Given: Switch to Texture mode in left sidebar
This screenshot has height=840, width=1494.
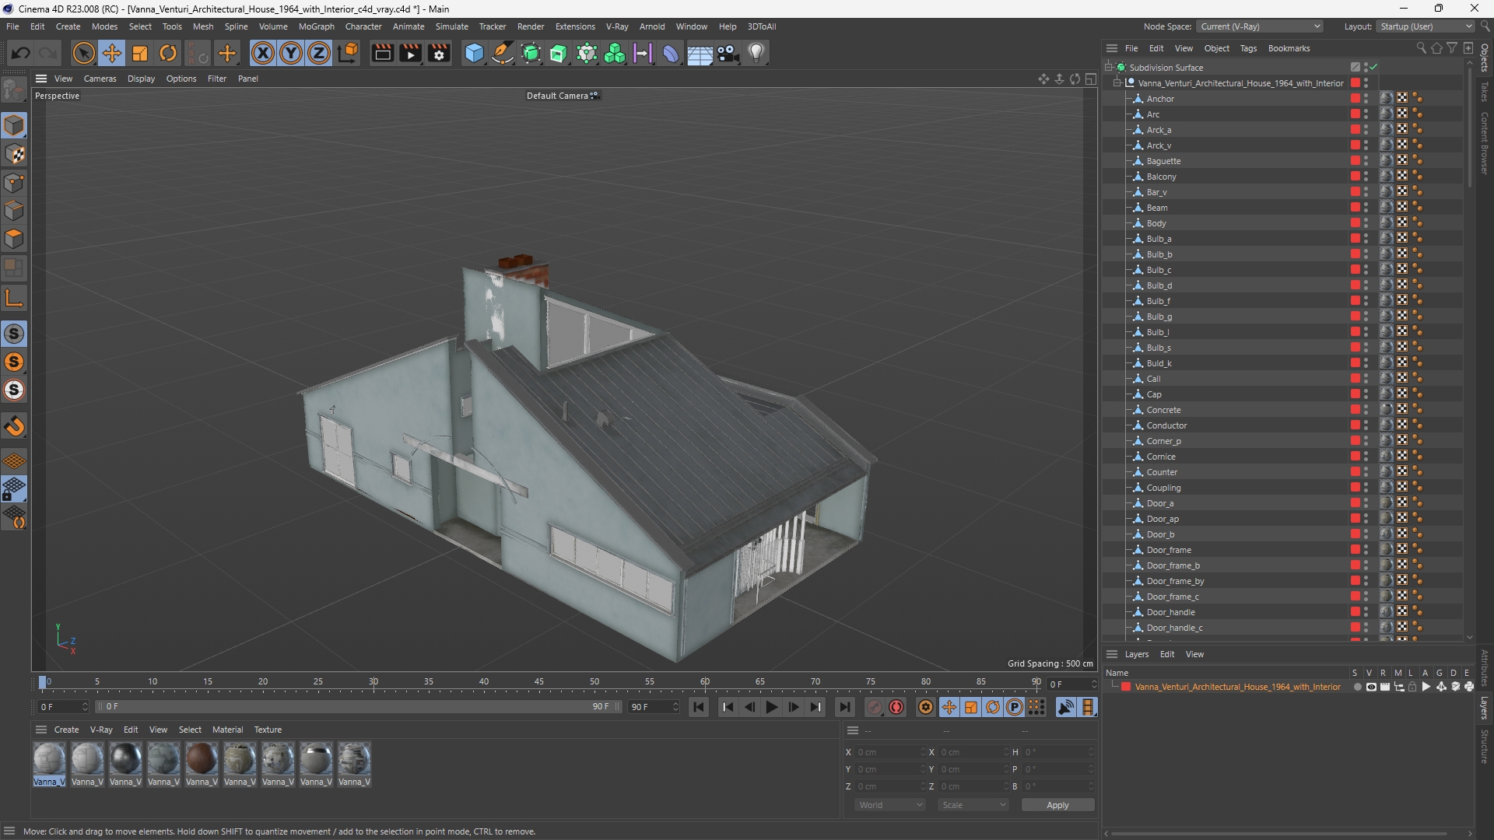Looking at the screenshot, I should click(14, 154).
